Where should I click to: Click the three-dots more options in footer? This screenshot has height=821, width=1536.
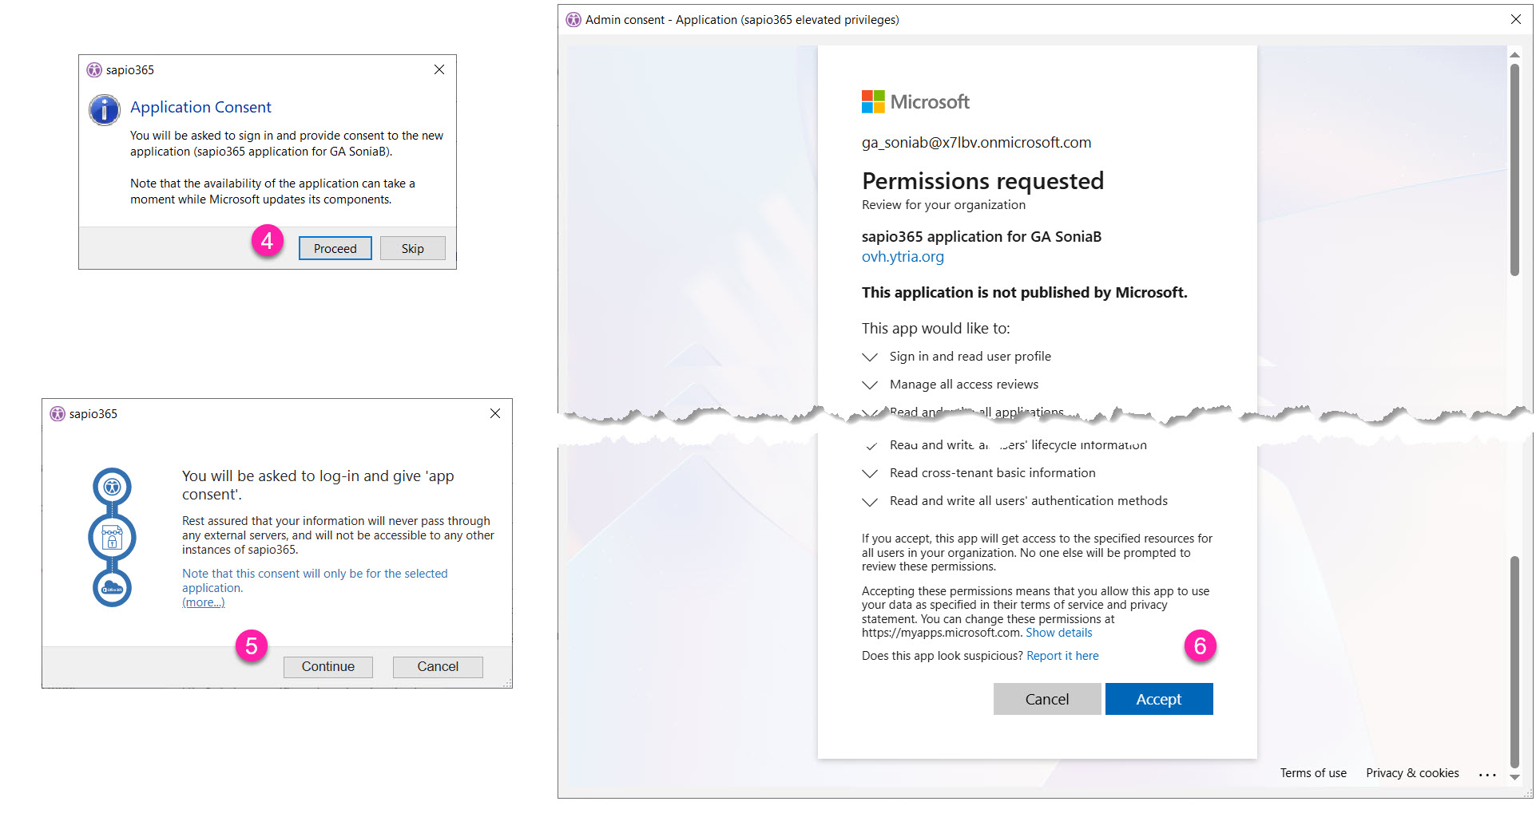[x=1486, y=775]
